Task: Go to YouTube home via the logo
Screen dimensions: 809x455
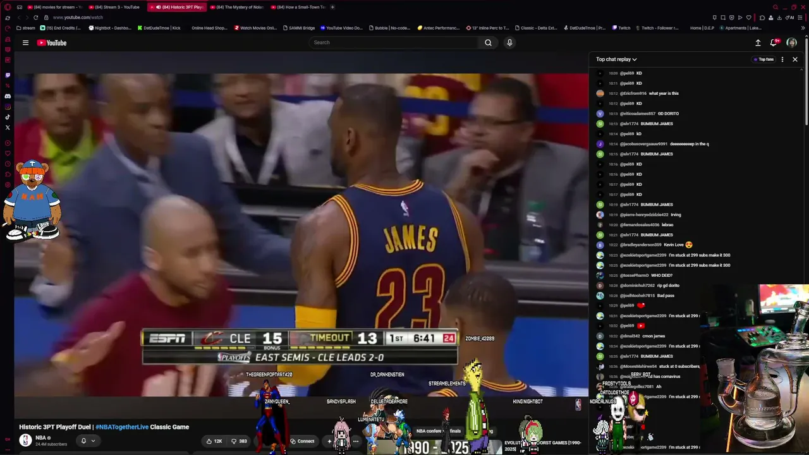Action: [x=52, y=43]
